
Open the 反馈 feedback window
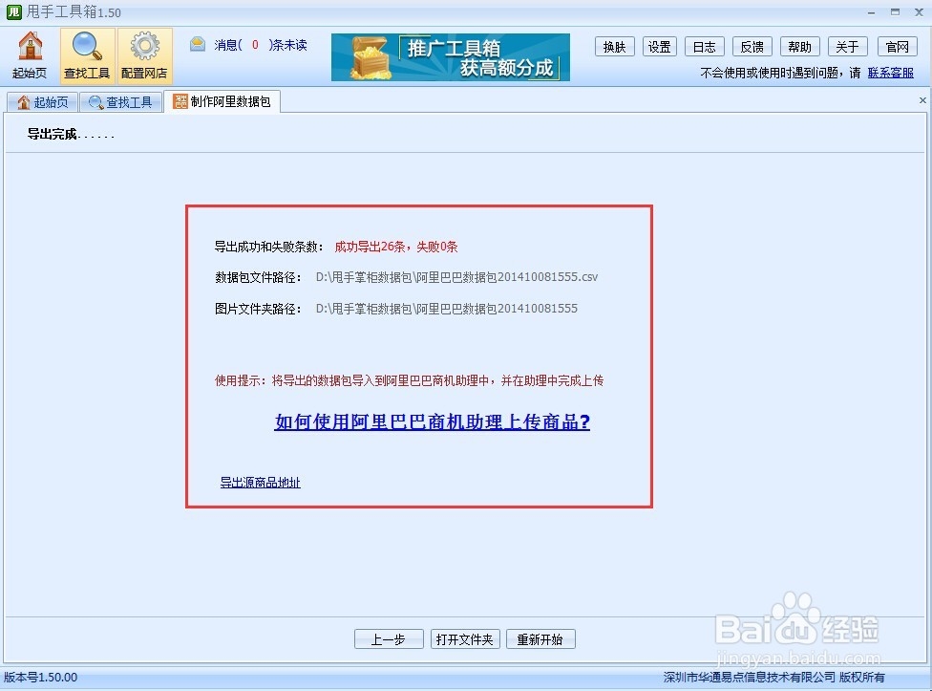pyautogui.click(x=752, y=46)
